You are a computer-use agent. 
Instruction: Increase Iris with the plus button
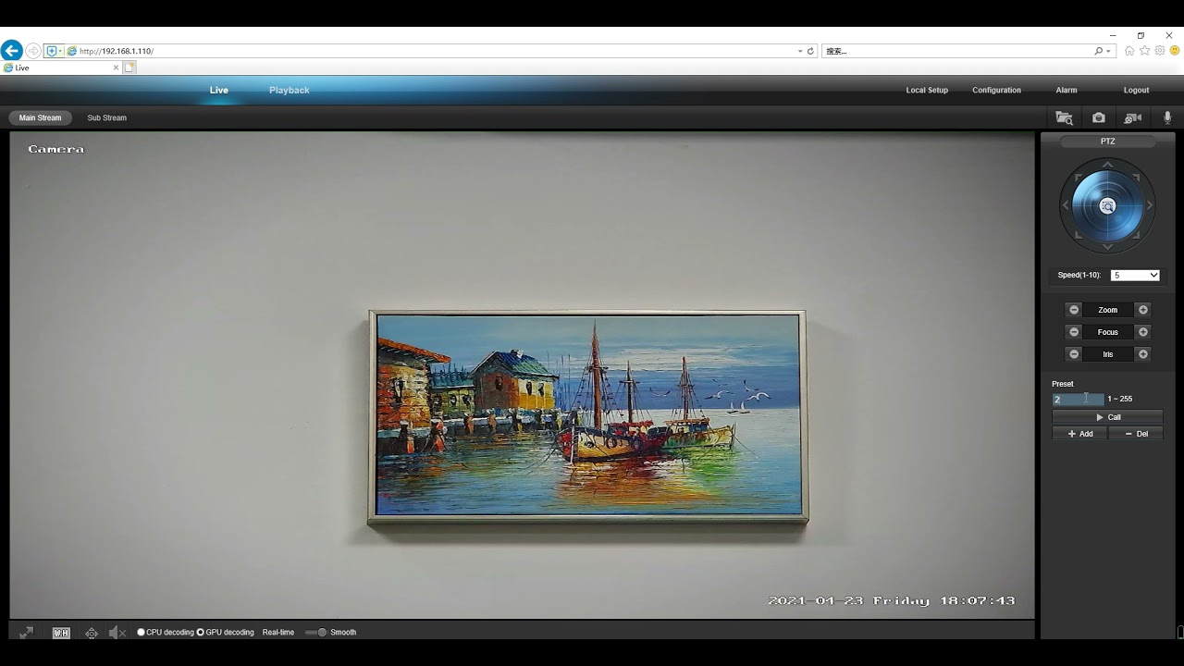pos(1143,354)
